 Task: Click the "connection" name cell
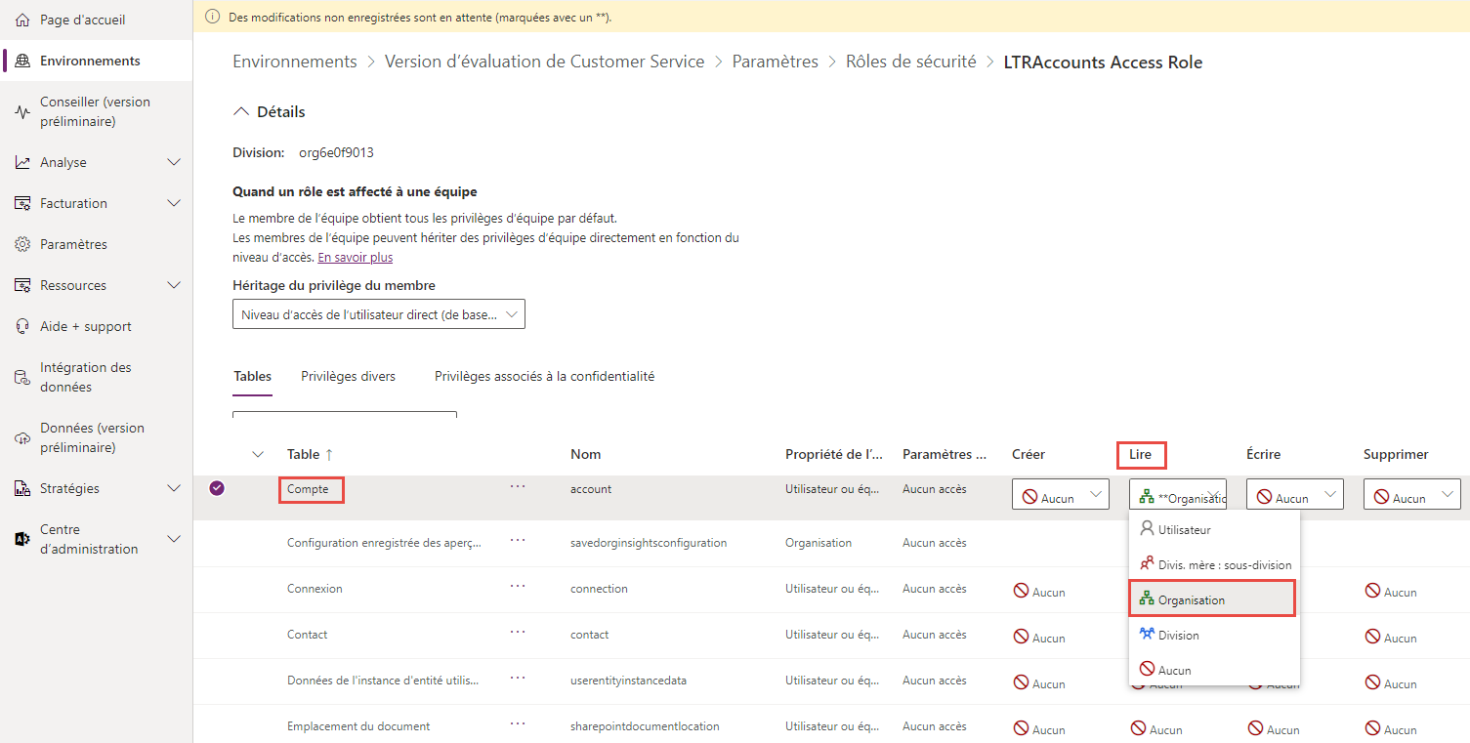(599, 589)
